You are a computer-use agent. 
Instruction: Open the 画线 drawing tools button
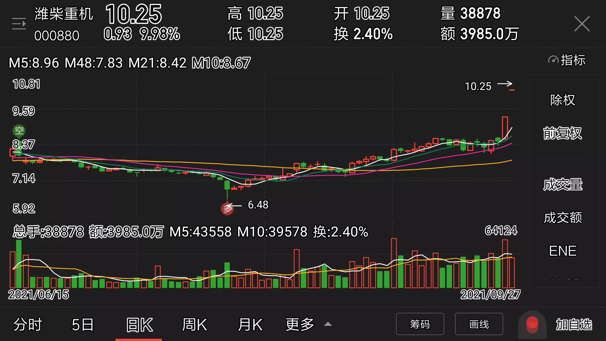pyautogui.click(x=479, y=324)
